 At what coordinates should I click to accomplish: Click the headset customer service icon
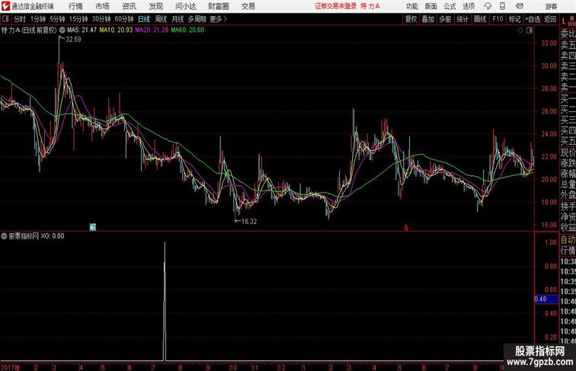click(488, 6)
